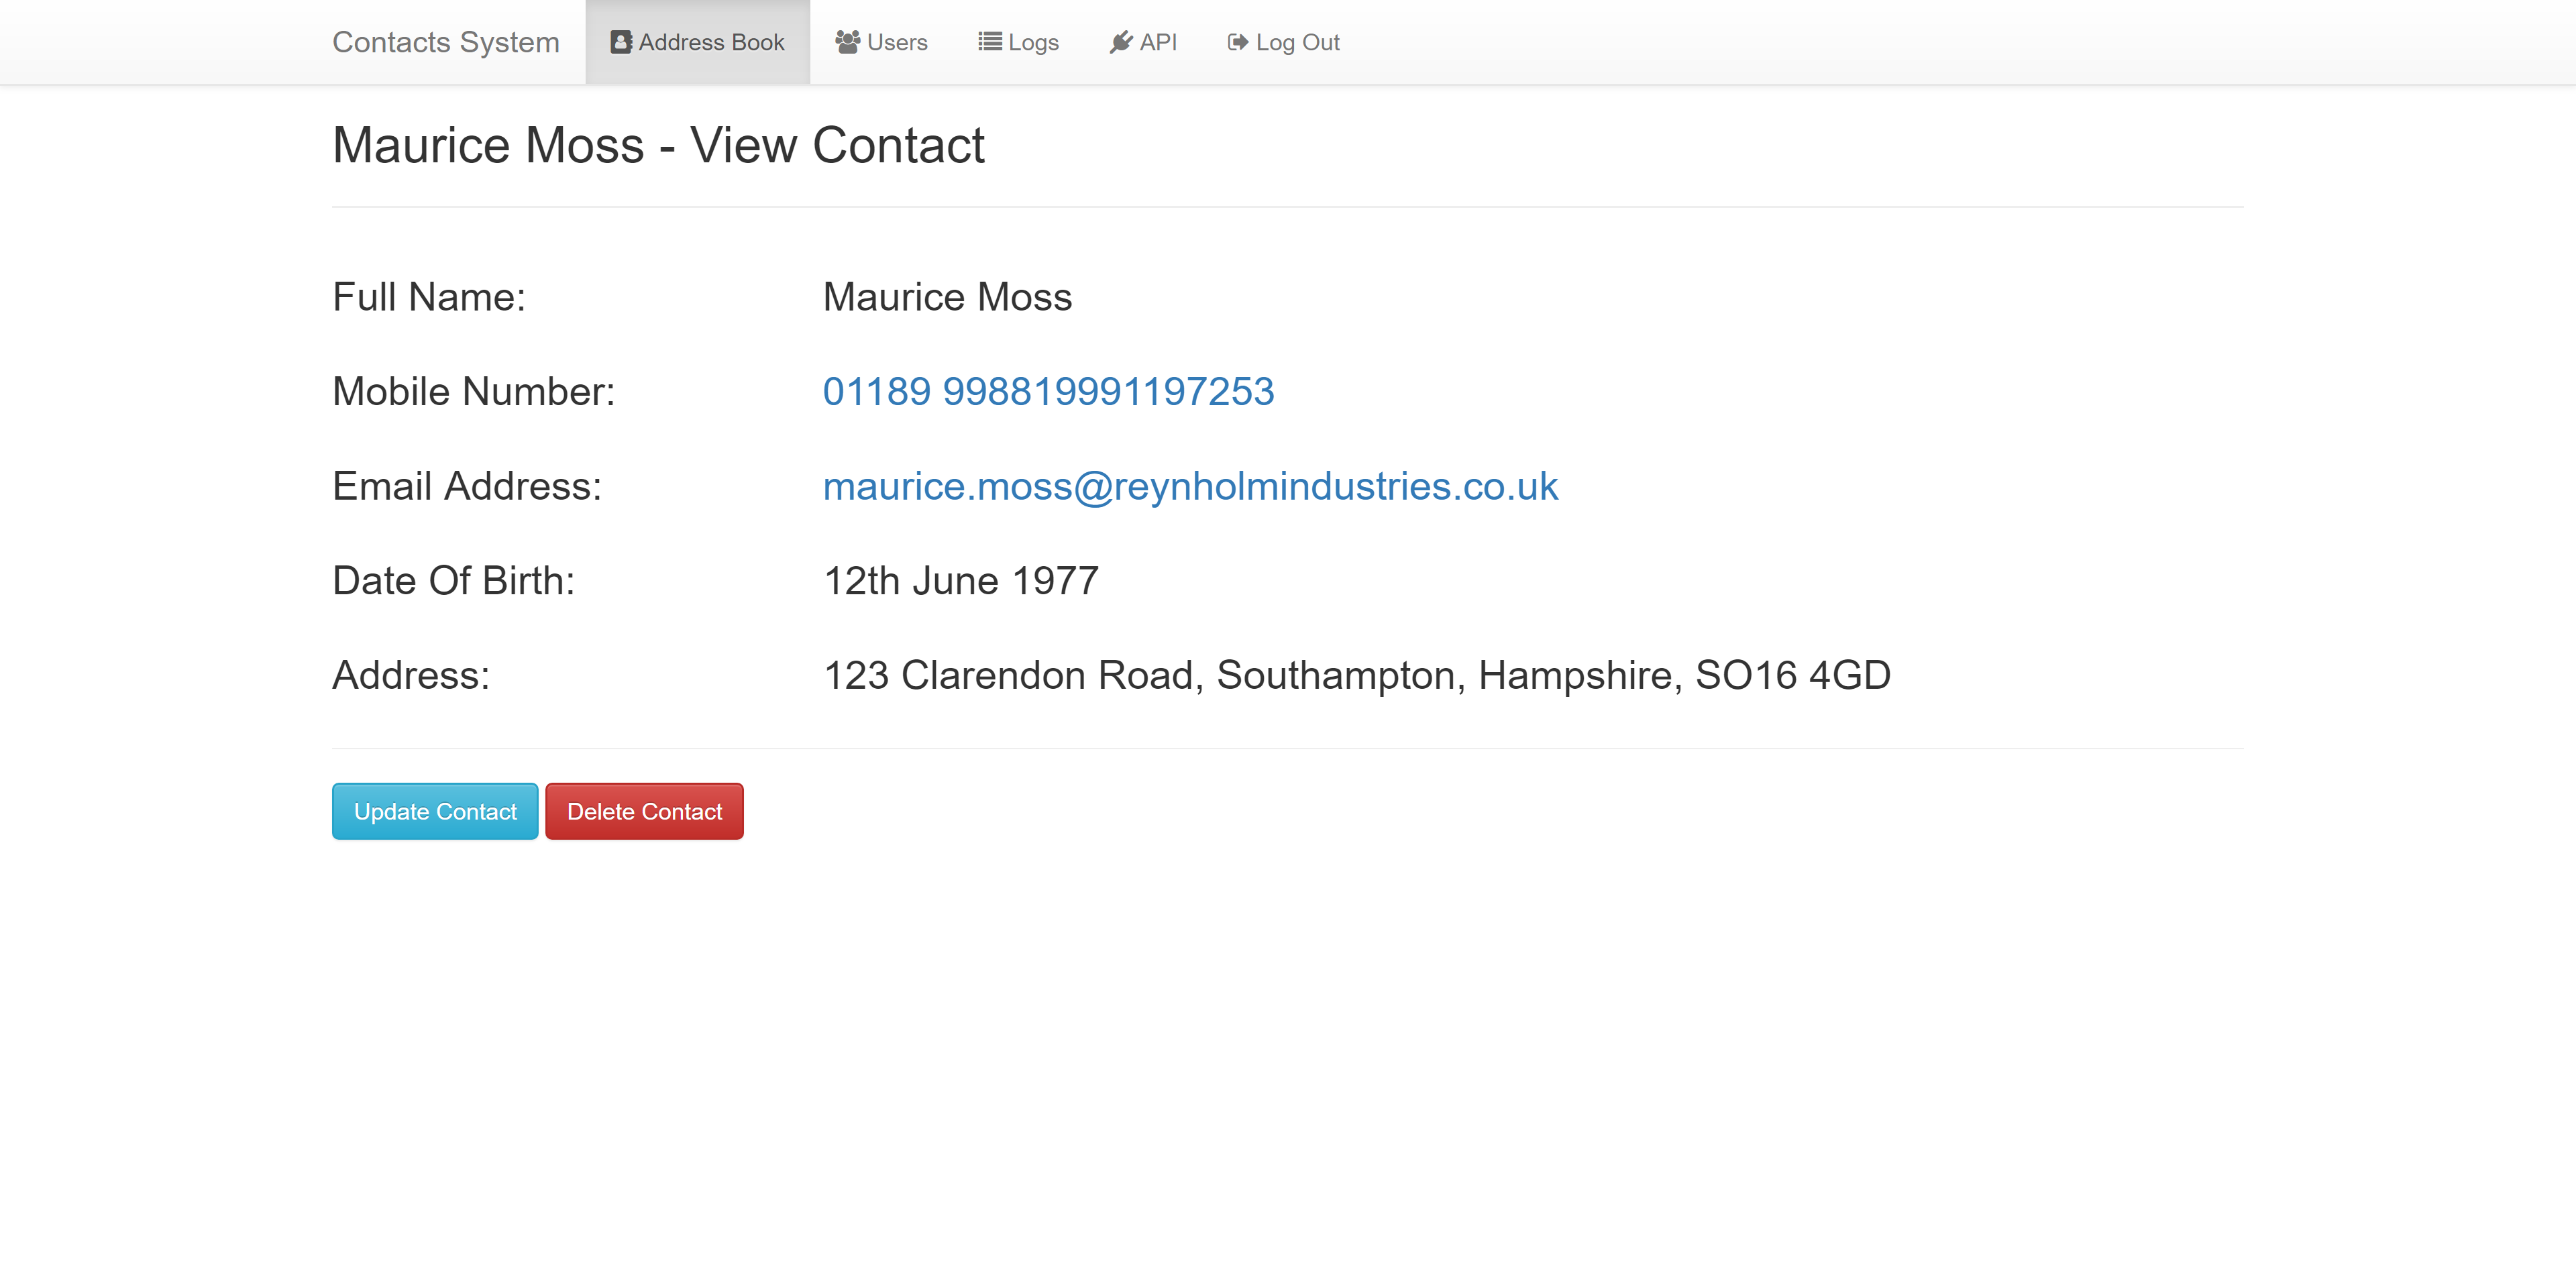Image resolution: width=2576 pixels, height=1271 pixels.
Task: Click the Contacts System brand link
Action: click(x=446, y=42)
